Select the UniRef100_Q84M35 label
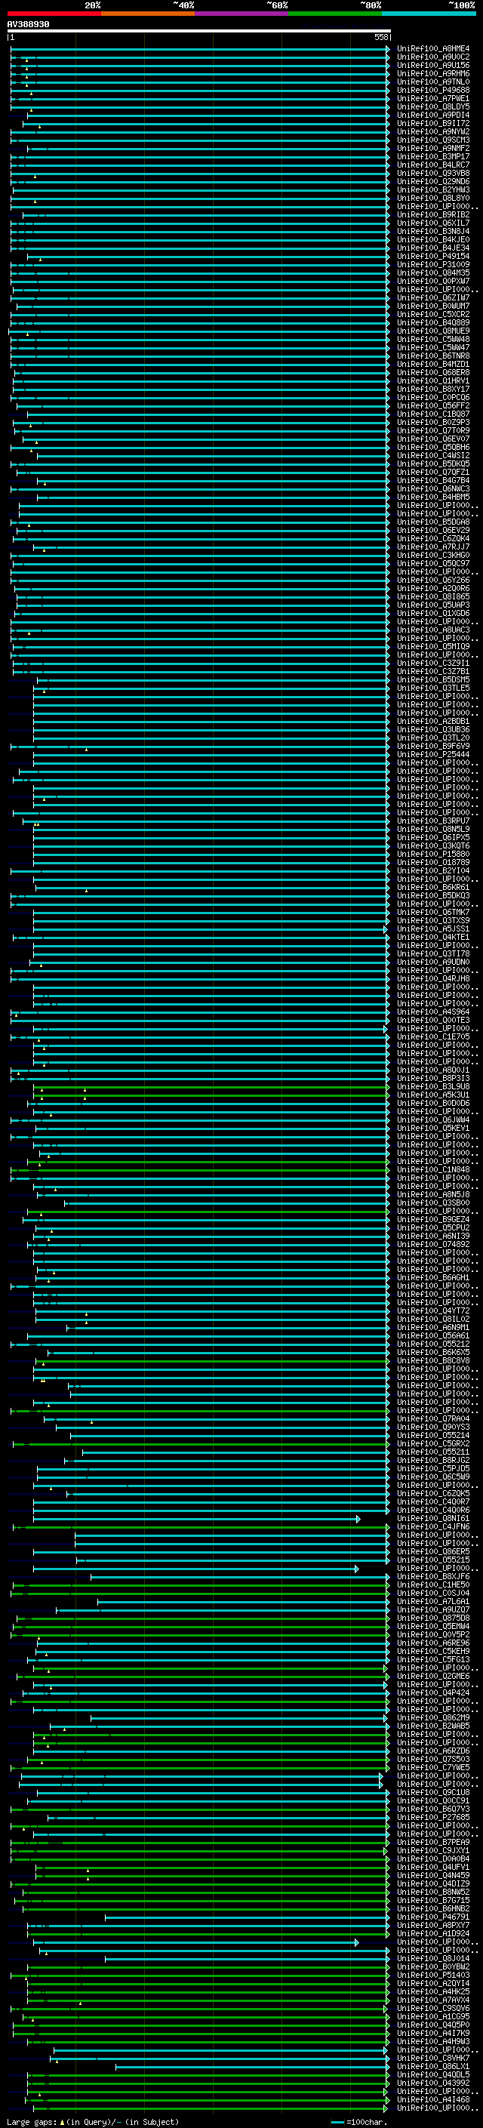The height and width of the screenshot is (2128, 483). [x=433, y=273]
